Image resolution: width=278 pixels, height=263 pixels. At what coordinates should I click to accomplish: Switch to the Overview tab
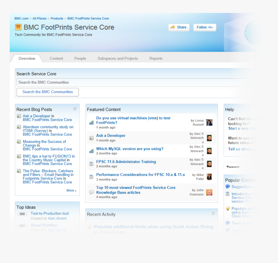[27, 58]
